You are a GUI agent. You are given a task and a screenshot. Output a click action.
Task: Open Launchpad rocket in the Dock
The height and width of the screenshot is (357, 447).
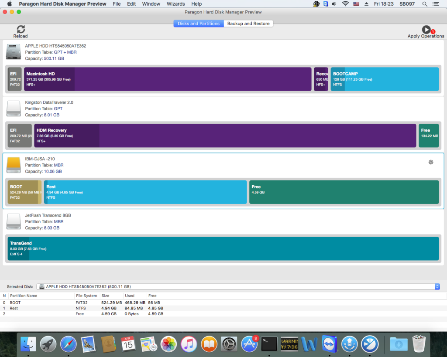(48, 344)
